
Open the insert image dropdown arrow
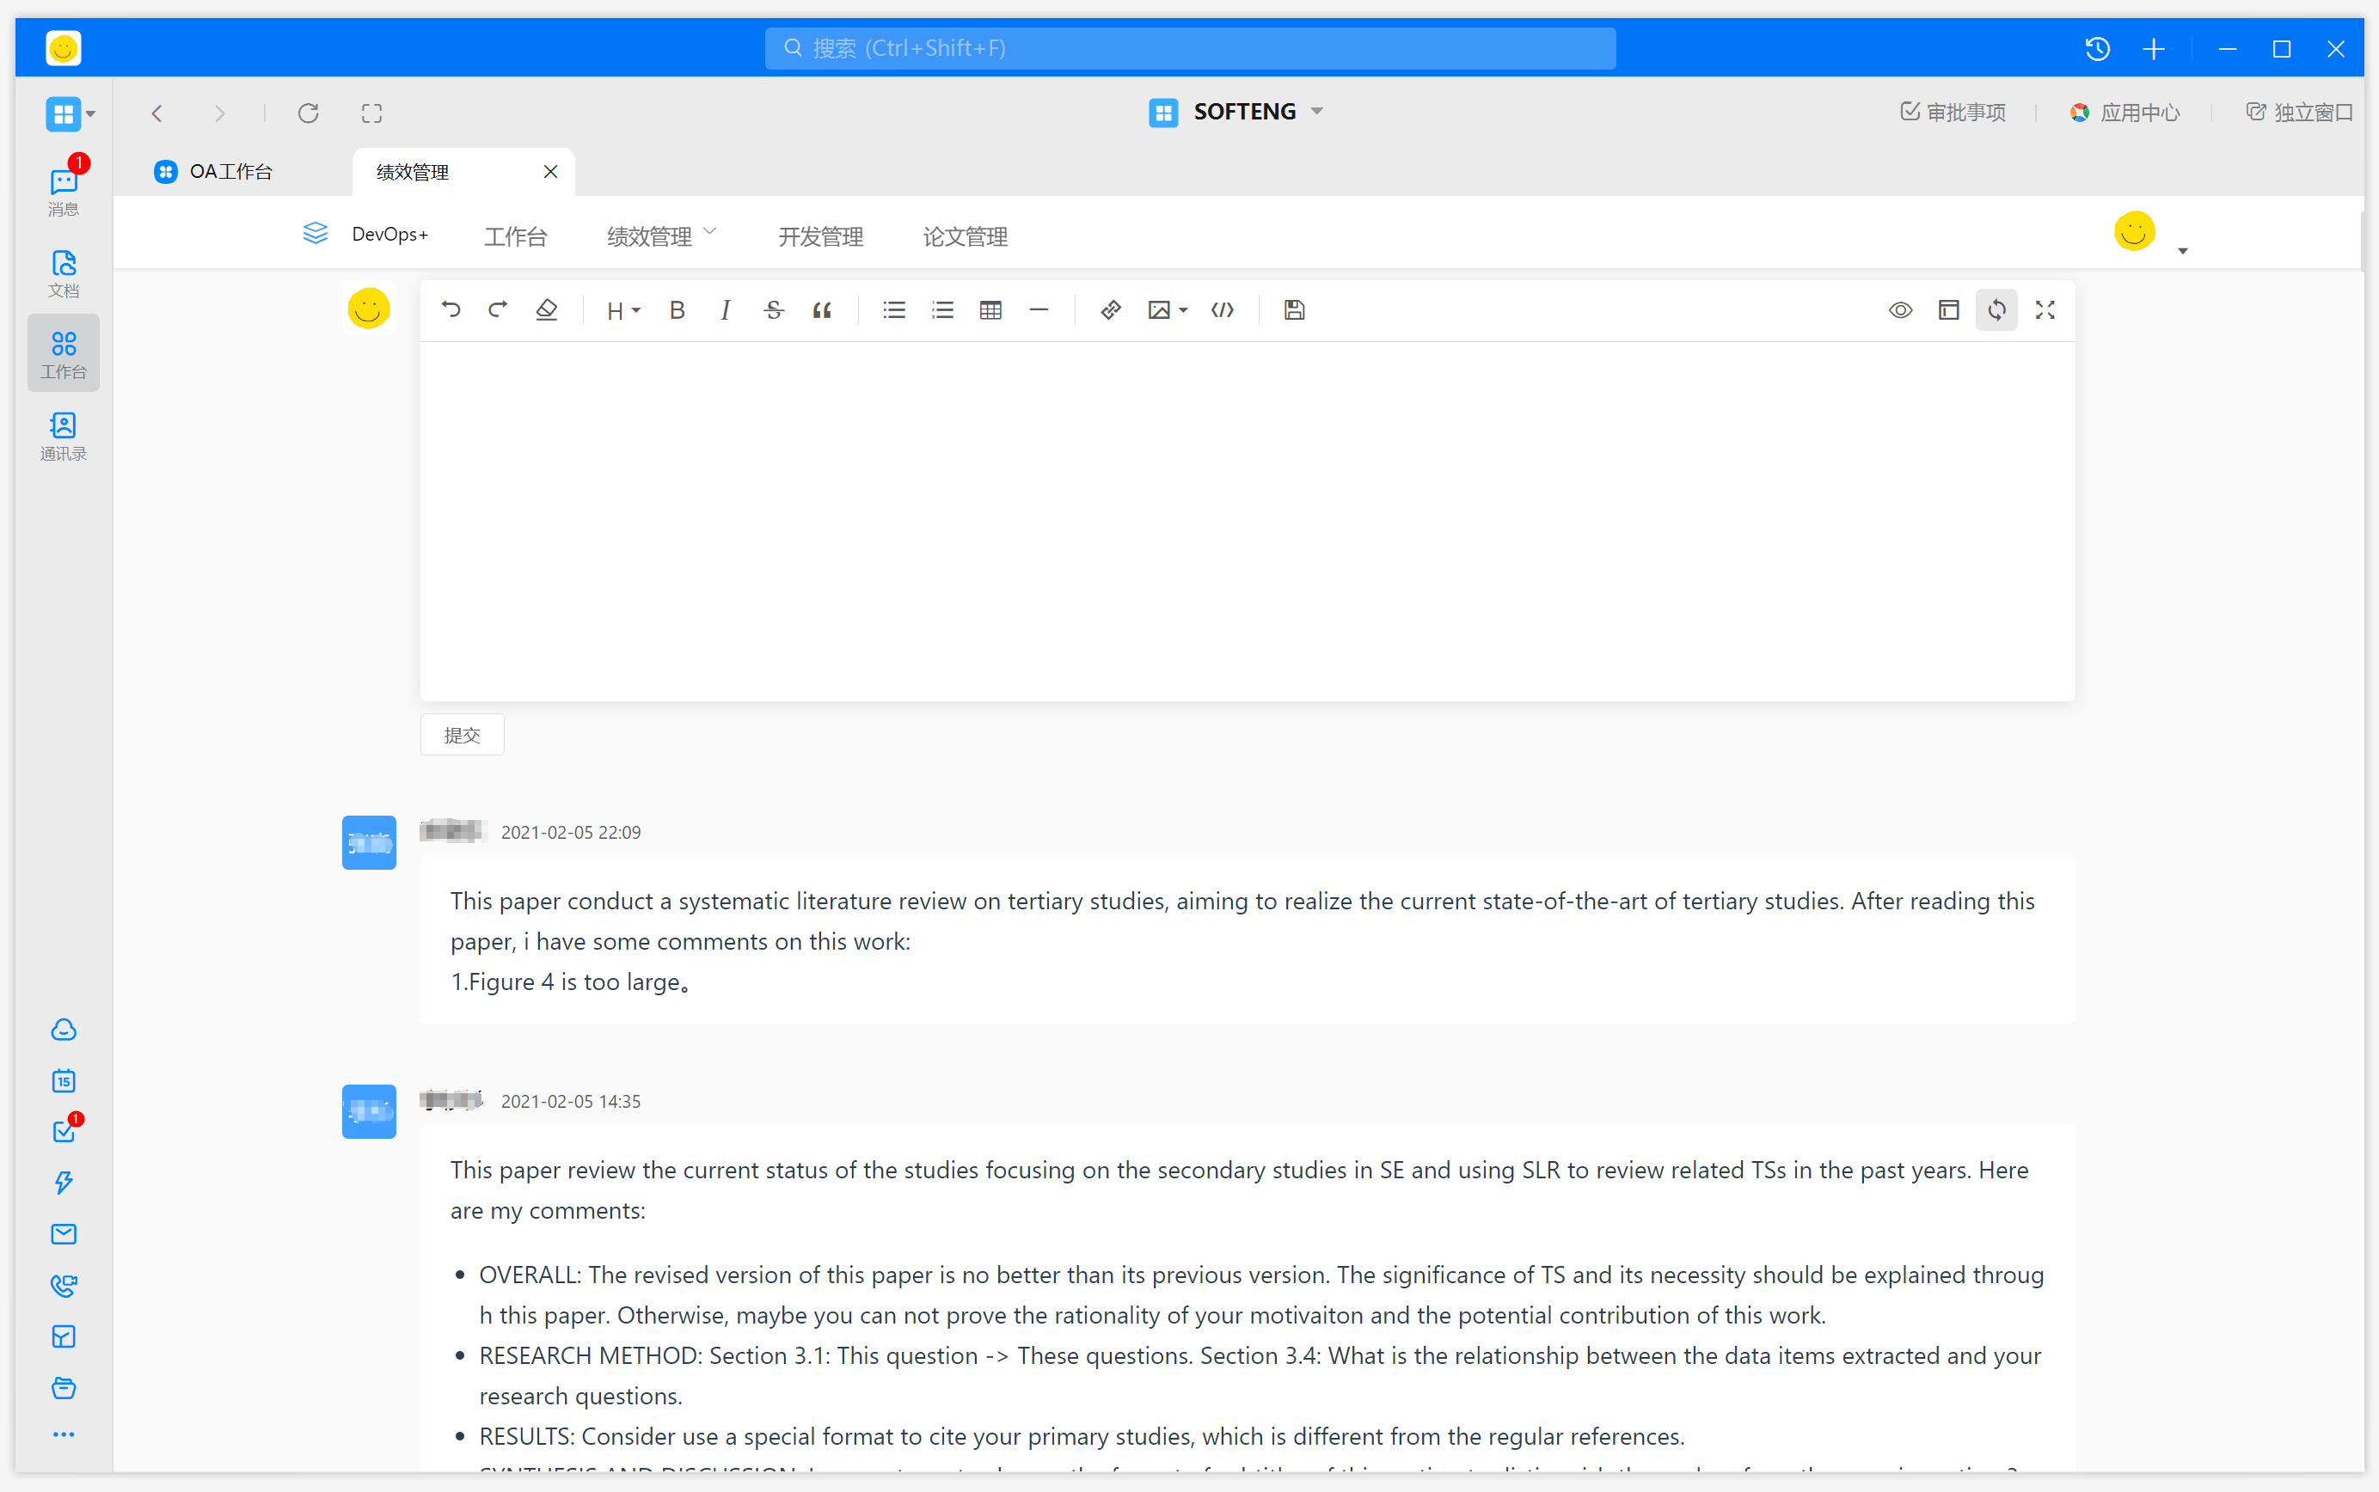pos(1184,311)
